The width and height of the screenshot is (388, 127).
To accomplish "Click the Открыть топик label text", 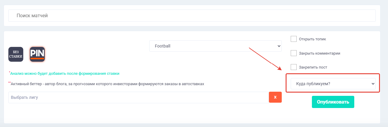I will [x=312, y=39].
